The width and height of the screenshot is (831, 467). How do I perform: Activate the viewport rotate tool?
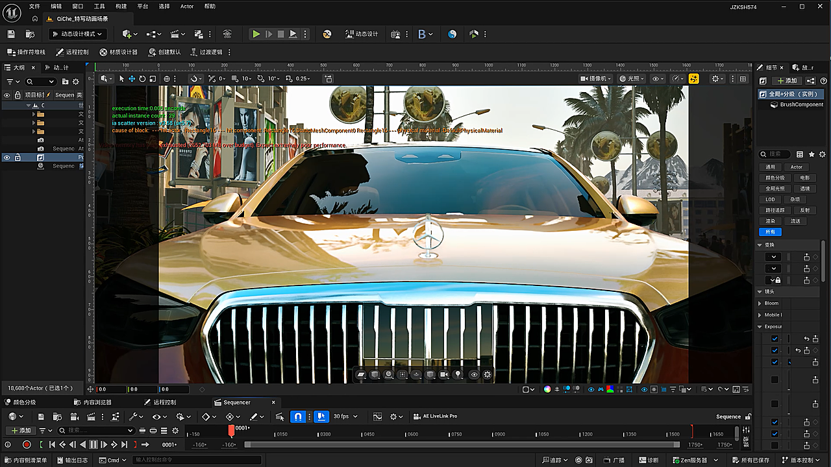click(142, 78)
